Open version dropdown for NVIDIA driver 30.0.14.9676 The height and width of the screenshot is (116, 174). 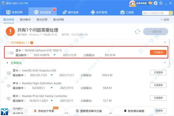point(55,55)
